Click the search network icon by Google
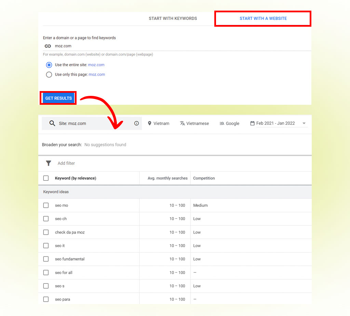This screenshot has height=316, width=350. tap(221, 124)
